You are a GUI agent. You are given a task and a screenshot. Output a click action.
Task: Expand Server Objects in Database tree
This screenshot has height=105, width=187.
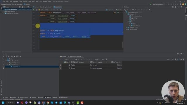coord(127,29)
